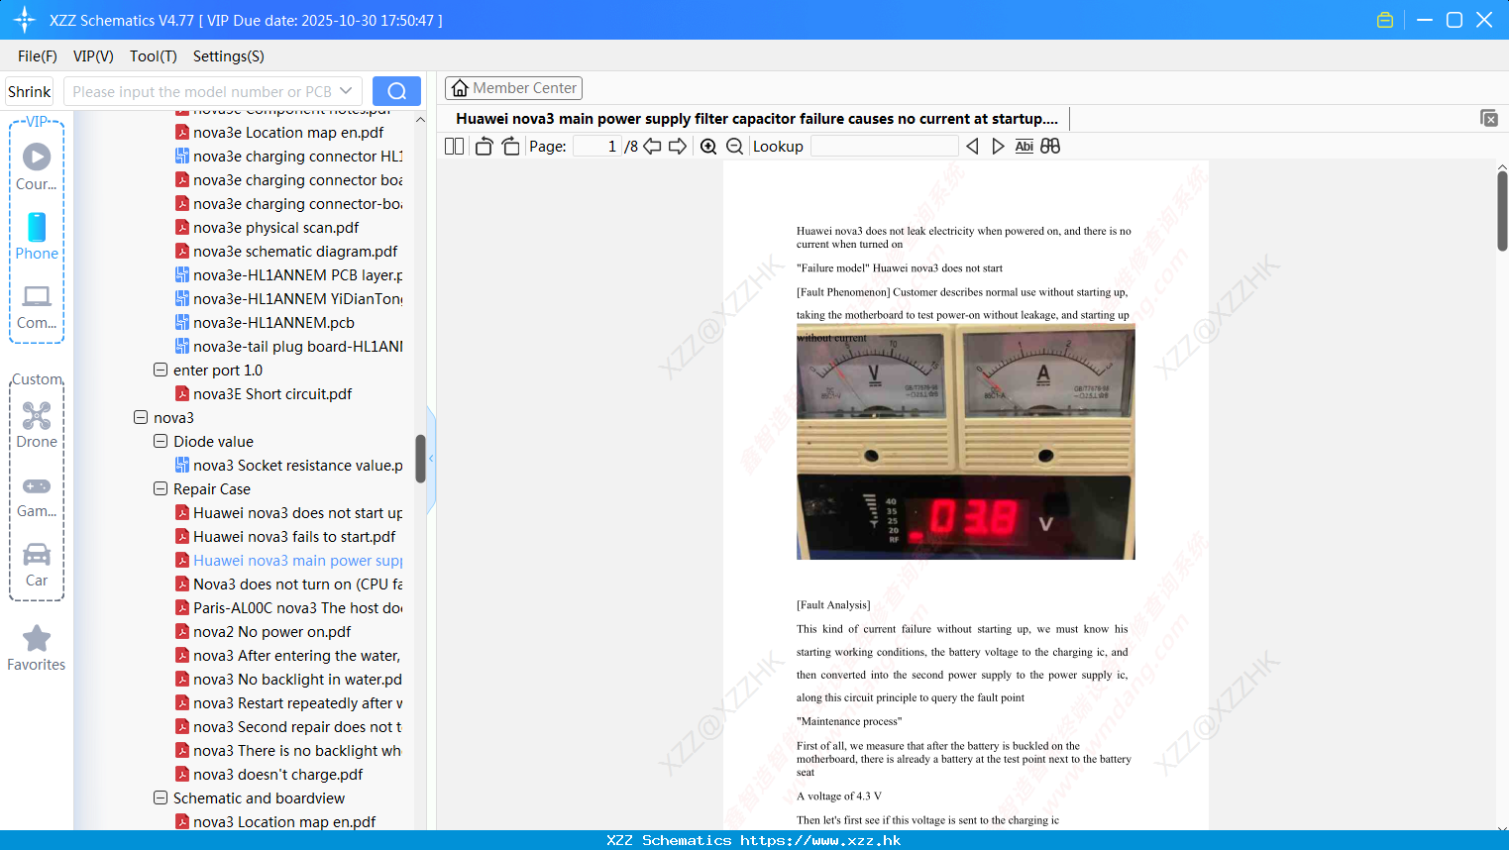
Task: Collapse Schematic and boardview folder
Action: coord(161,797)
